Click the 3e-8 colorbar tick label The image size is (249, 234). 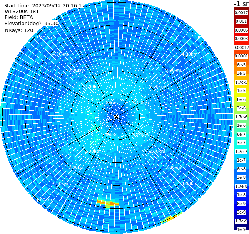pyautogui.click(x=241, y=177)
